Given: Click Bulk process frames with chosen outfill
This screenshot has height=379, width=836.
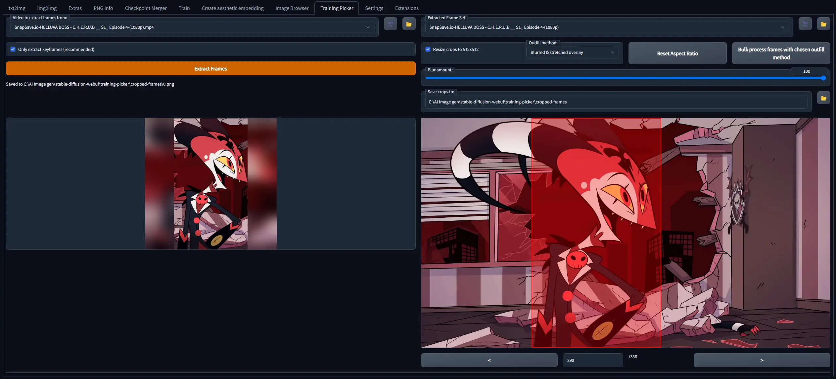Looking at the screenshot, I should click(781, 53).
